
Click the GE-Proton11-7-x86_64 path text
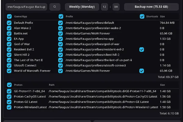click(102, 91)
